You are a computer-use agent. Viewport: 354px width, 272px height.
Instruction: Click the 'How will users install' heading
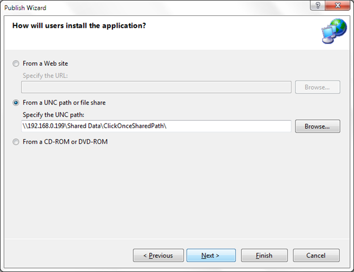(79, 26)
